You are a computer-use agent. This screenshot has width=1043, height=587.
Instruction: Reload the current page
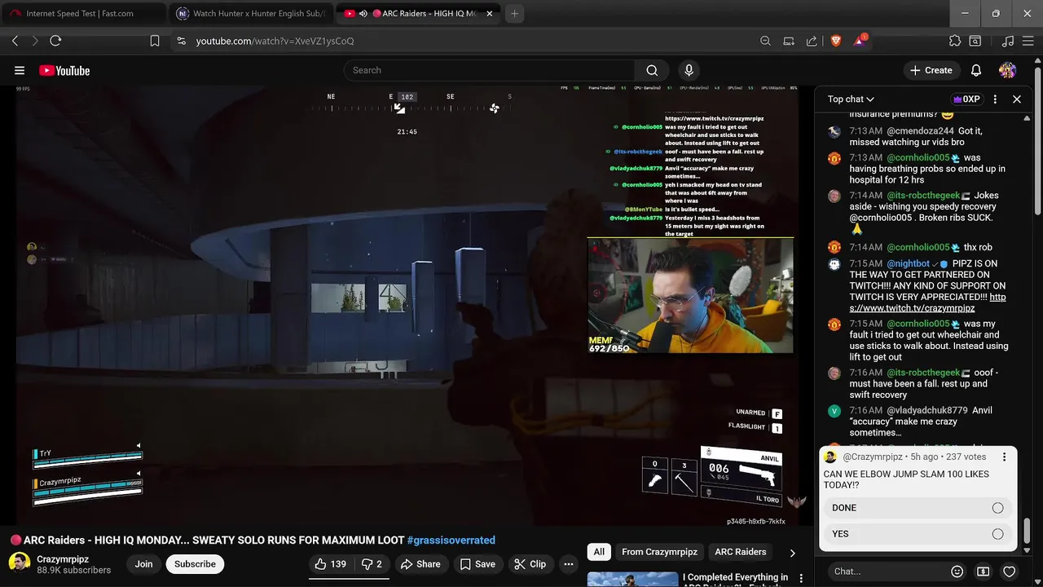point(55,41)
